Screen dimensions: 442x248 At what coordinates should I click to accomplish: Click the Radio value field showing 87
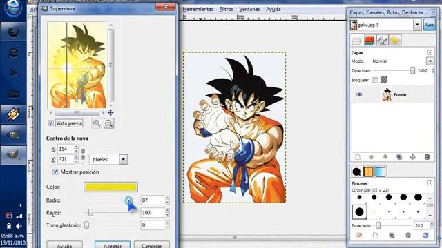153,200
